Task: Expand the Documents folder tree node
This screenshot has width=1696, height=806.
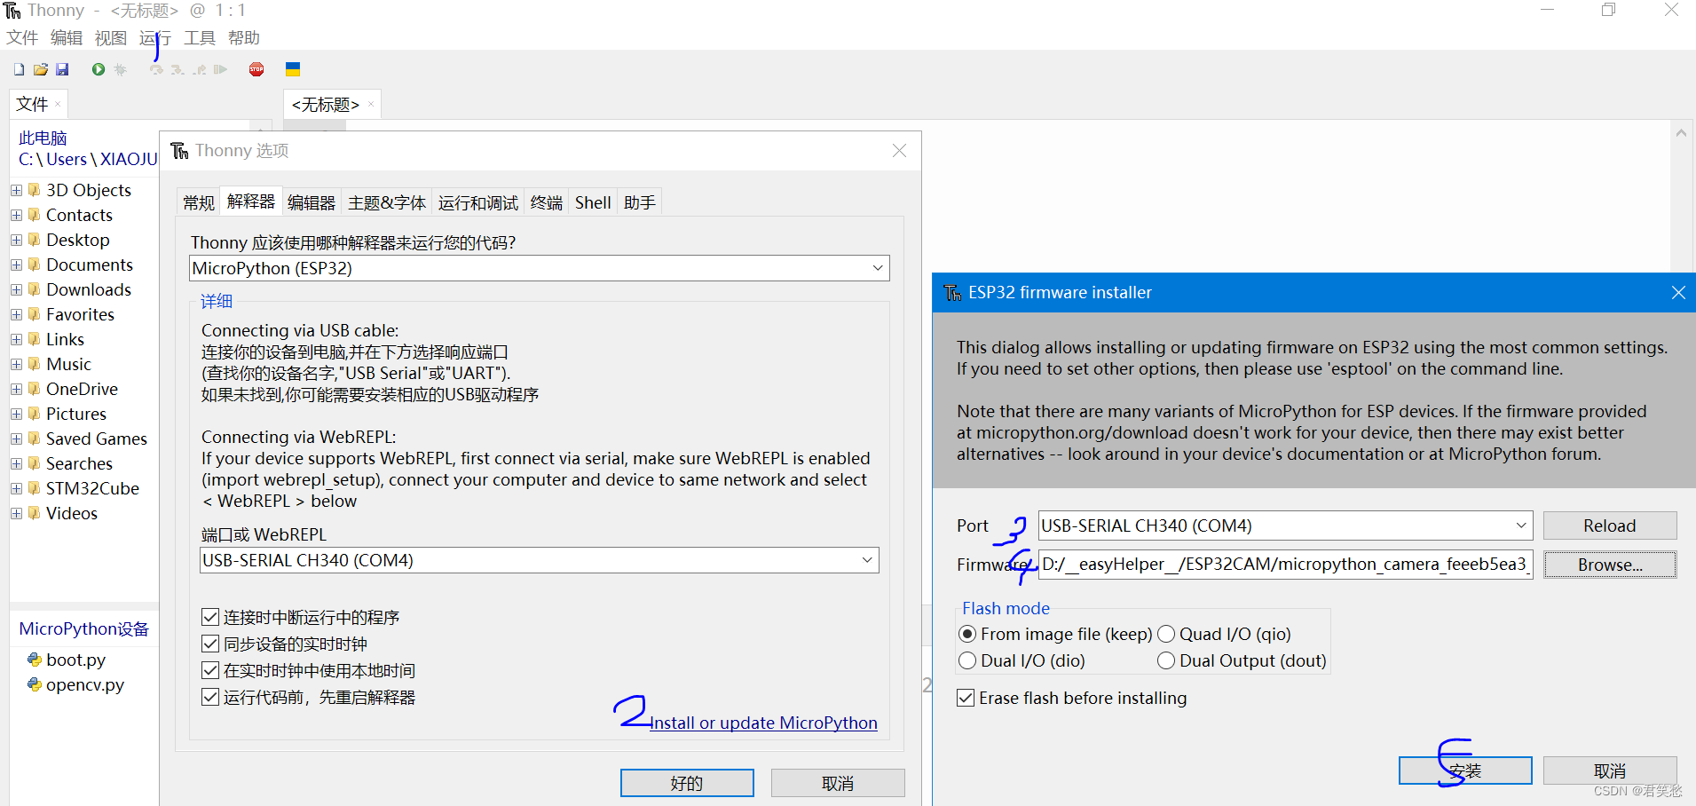Action: tap(16, 265)
